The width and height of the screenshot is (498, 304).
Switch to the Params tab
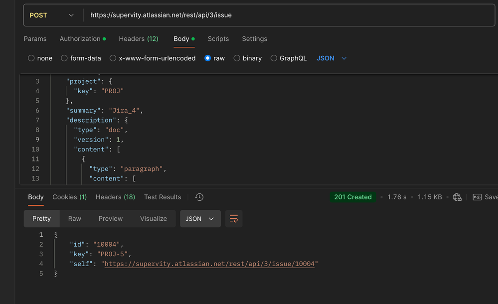pyautogui.click(x=35, y=39)
